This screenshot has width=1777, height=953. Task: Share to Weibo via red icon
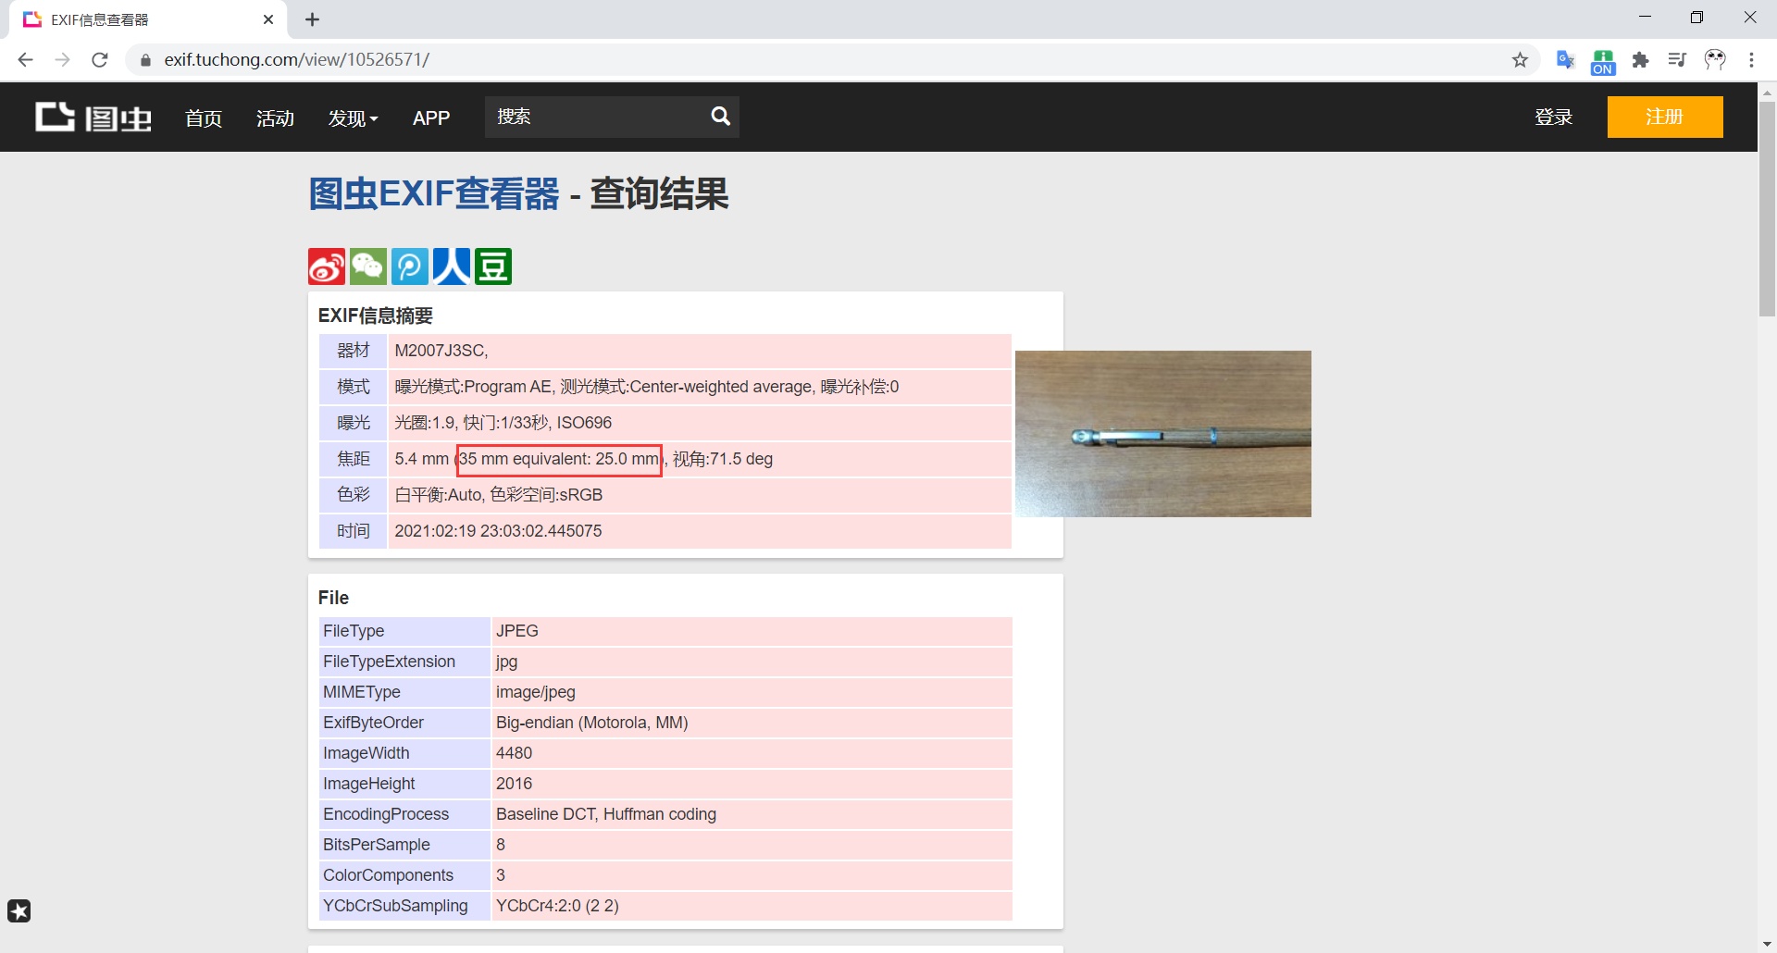tap(327, 266)
